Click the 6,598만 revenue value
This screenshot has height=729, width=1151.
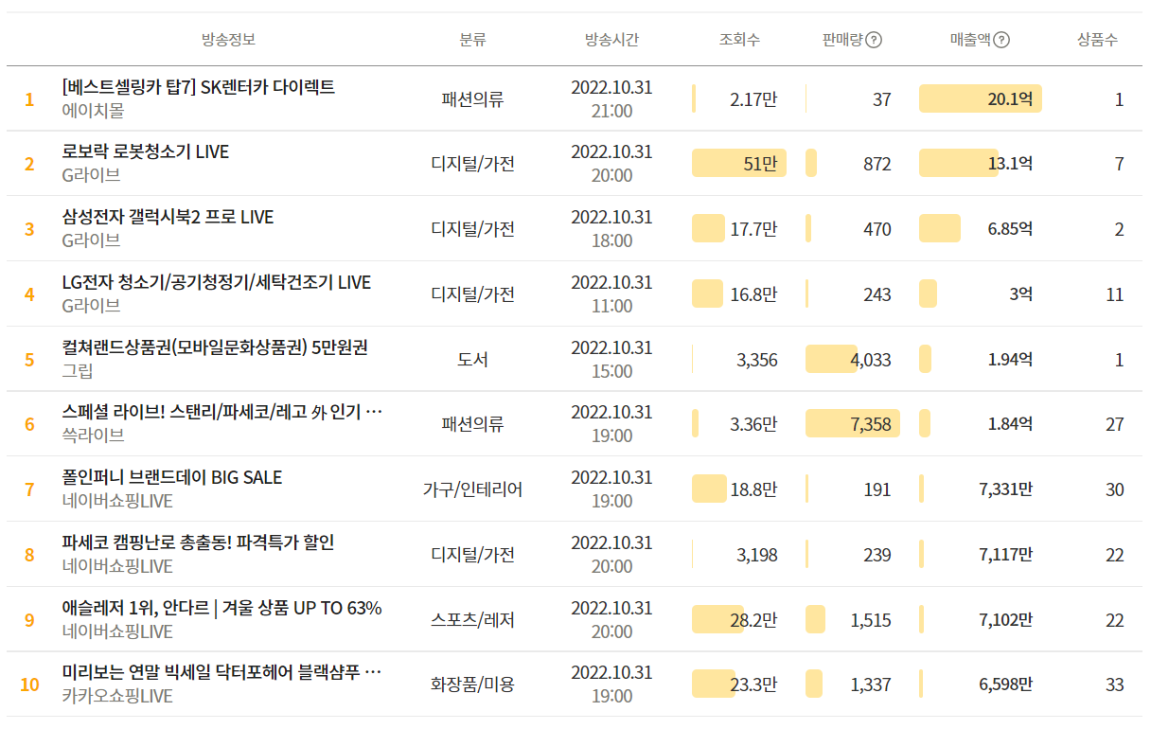(1006, 685)
